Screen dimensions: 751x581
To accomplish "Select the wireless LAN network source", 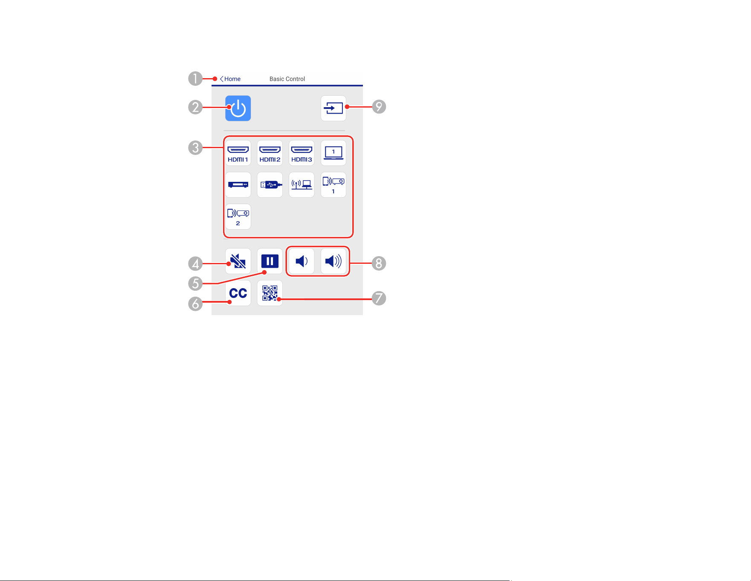I will click(302, 185).
